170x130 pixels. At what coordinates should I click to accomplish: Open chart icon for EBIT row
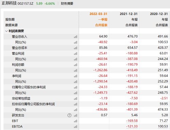(75, 121)
